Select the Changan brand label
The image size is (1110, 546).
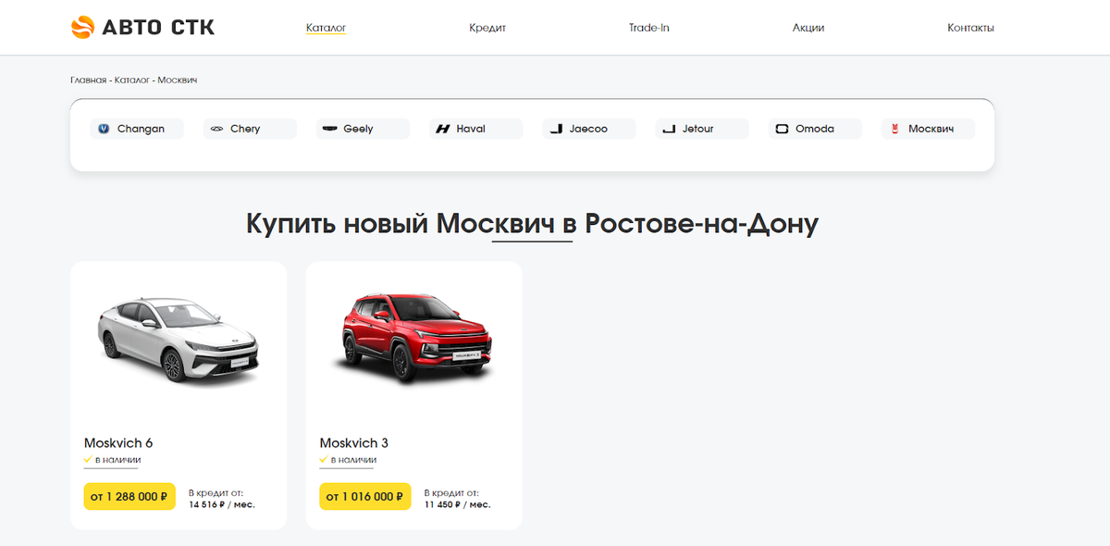(141, 129)
